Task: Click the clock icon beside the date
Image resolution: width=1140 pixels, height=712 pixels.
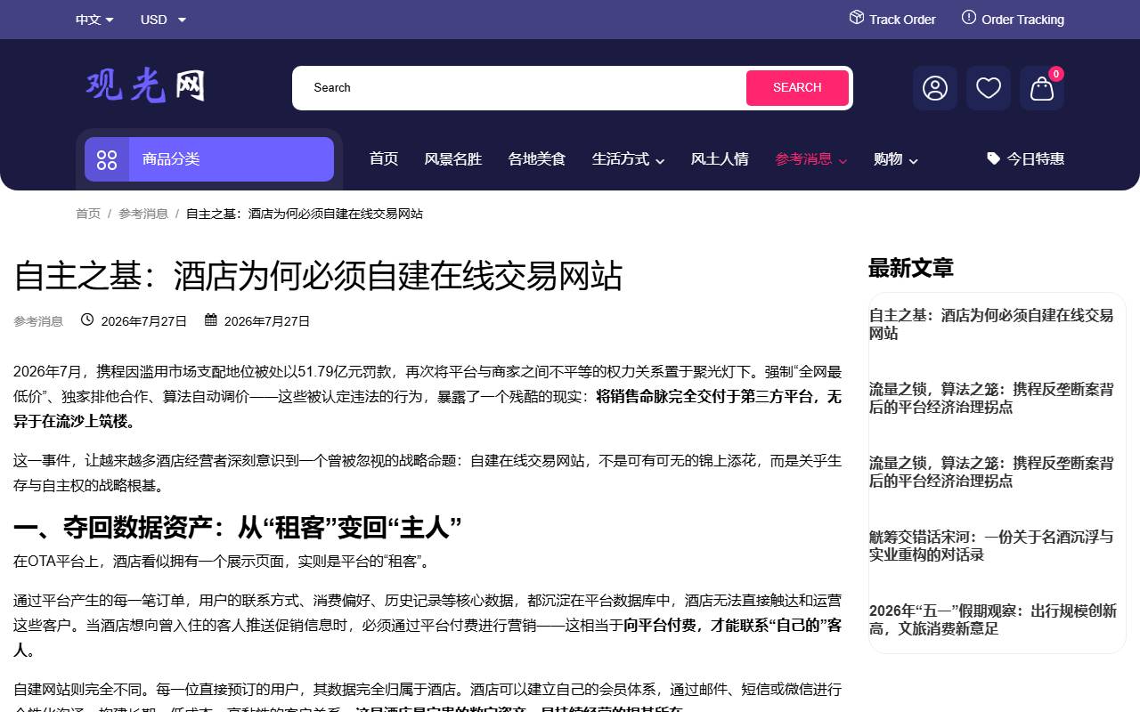Action: 87,320
